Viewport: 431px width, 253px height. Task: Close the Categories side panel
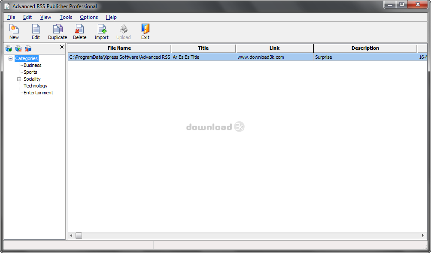62,47
